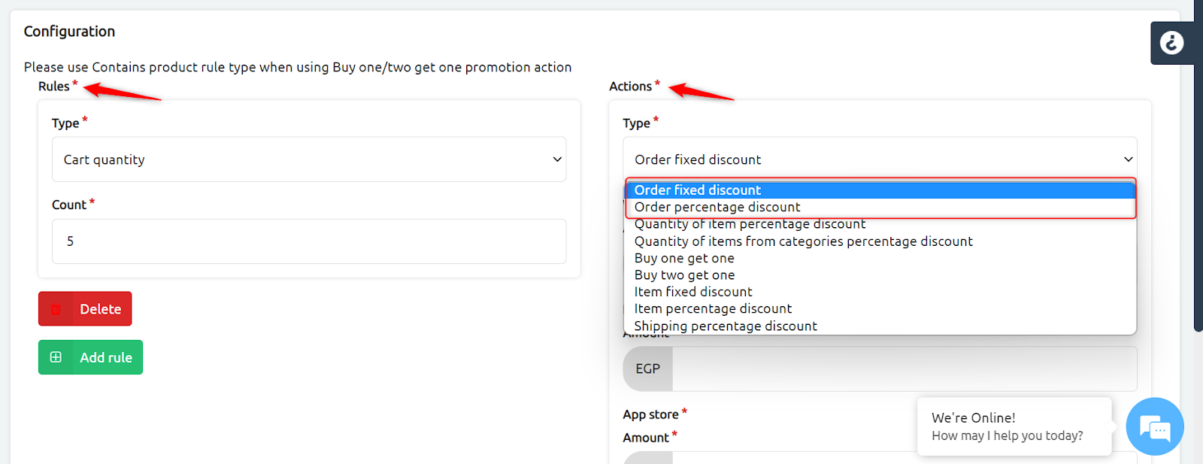Open the Cart quantity select box

point(309,159)
